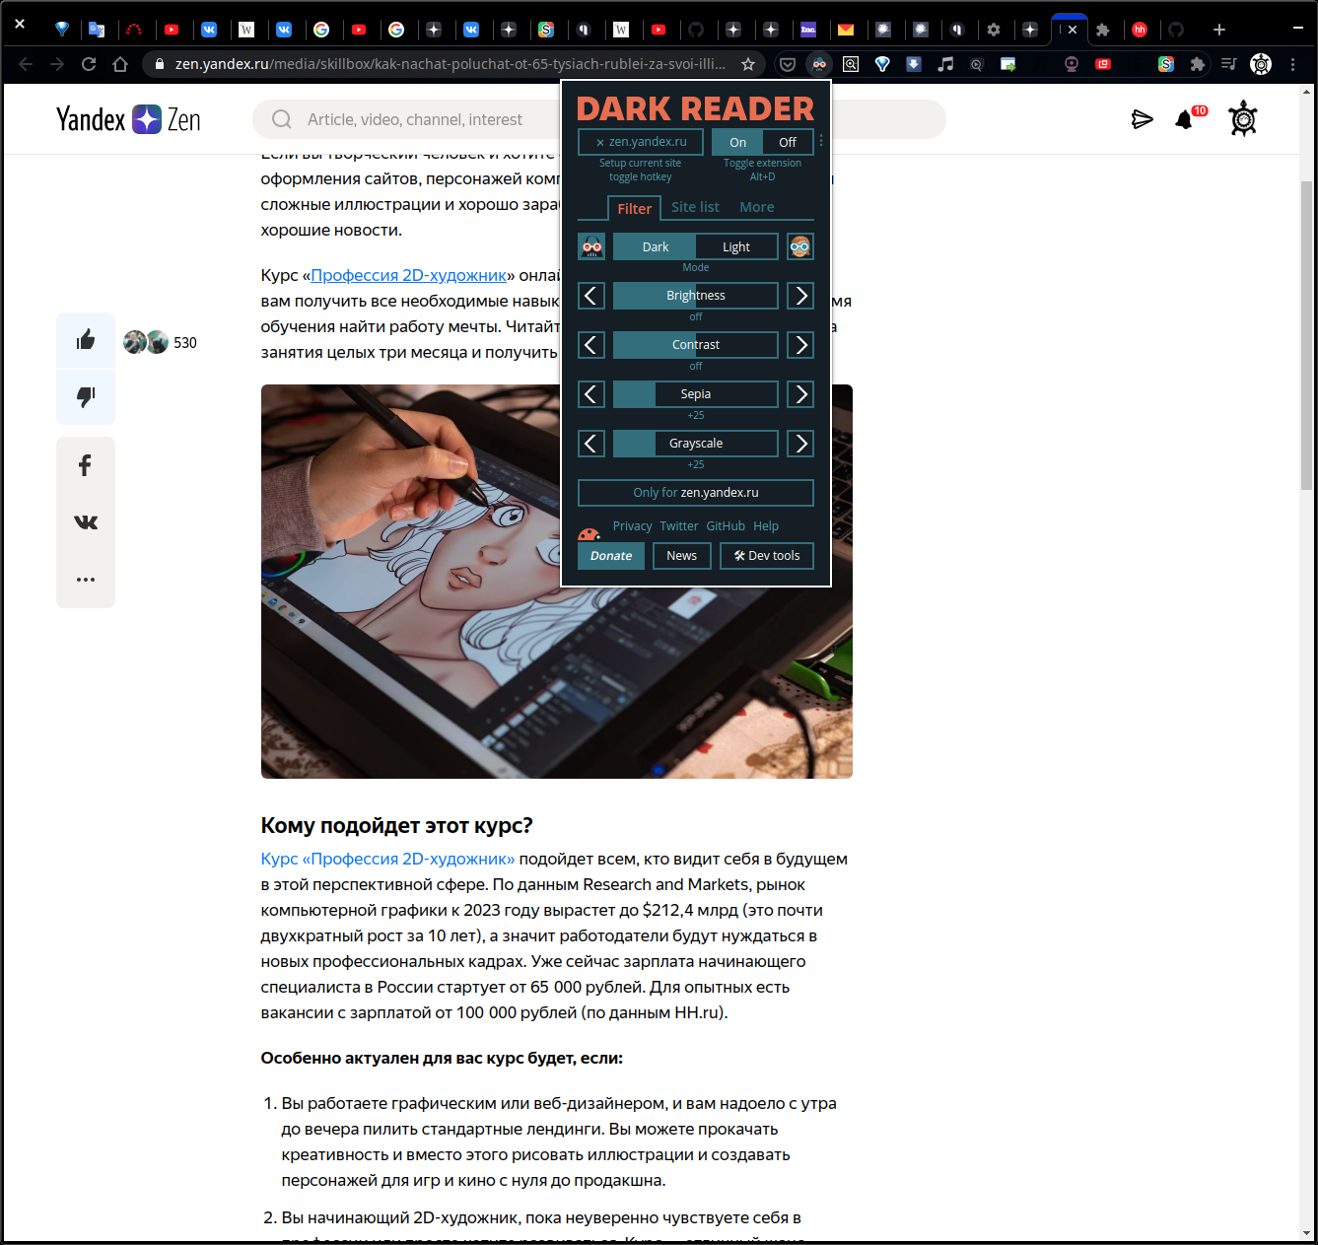
Task: Click the light-theme face icon right of Mode
Action: tap(799, 246)
